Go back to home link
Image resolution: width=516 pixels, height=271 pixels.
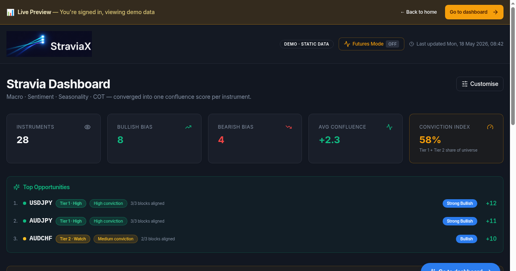pyautogui.click(x=418, y=12)
